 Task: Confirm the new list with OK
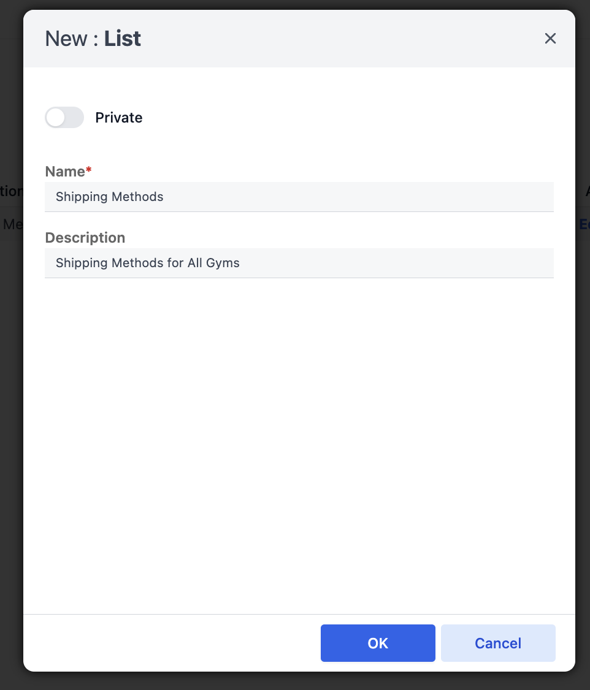378,643
